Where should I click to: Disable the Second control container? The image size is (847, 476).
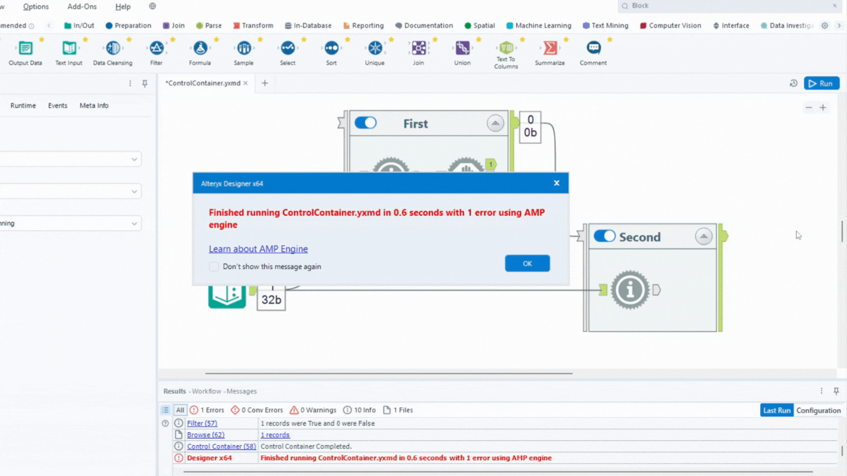point(604,236)
